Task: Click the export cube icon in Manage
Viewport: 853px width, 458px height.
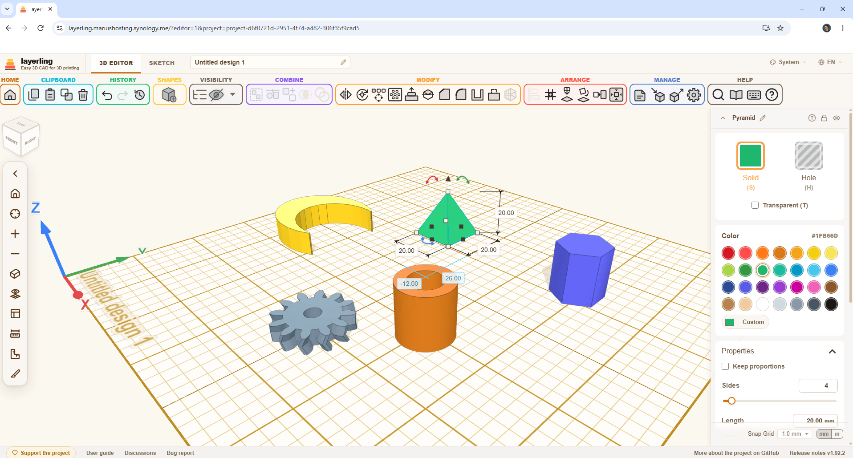Action: point(676,95)
